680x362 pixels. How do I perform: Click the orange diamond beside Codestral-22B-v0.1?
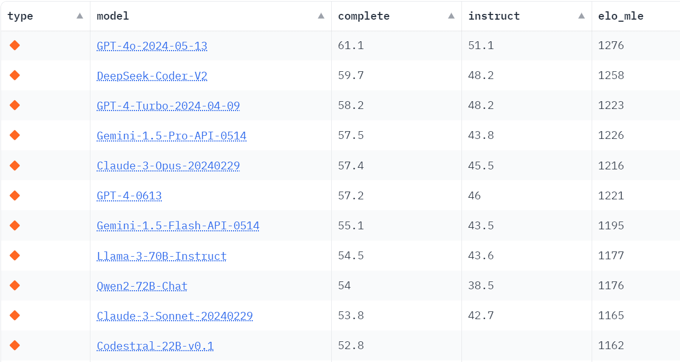tap(14, 345)
